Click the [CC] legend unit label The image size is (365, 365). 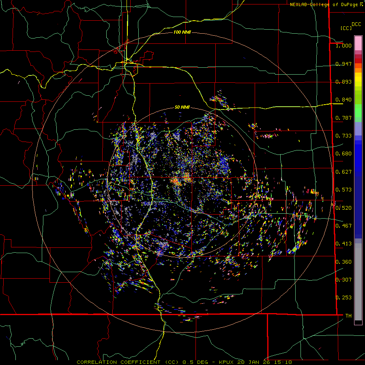click(346, 28)
